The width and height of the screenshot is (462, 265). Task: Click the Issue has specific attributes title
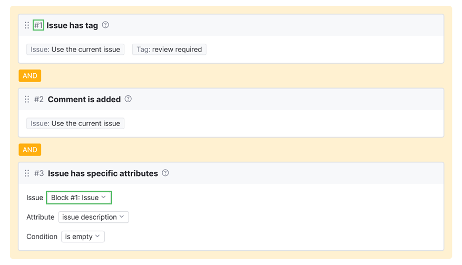tap(103, 173)
